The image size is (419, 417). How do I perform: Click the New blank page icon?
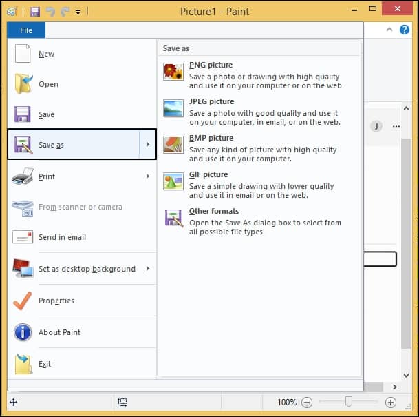[23, 54]
